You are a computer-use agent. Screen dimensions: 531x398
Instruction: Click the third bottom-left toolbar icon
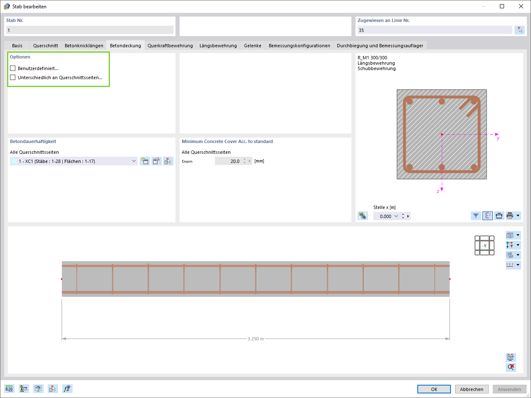(38, 388)
